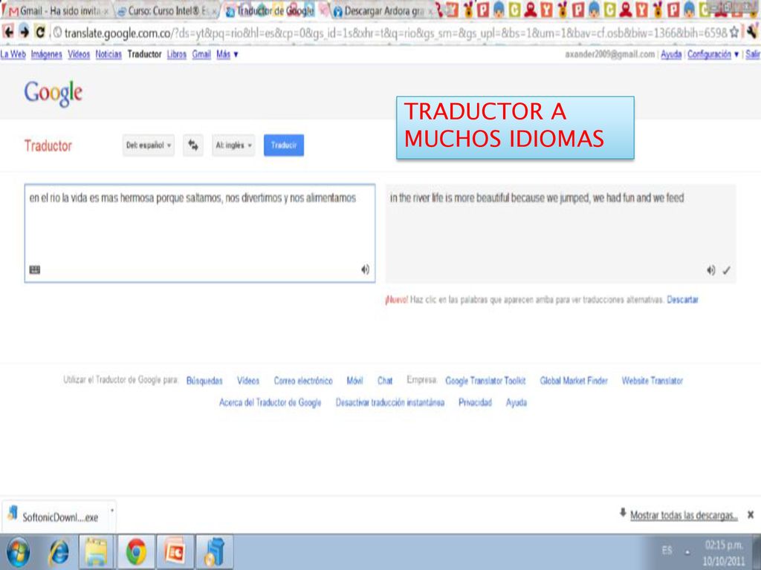Rate translation with the checkmark icon
This screenshot has width=761, height=570.
pyautogui.click(x=726, y=270)
